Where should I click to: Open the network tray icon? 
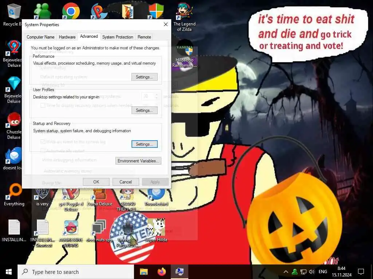pos(303,272)
